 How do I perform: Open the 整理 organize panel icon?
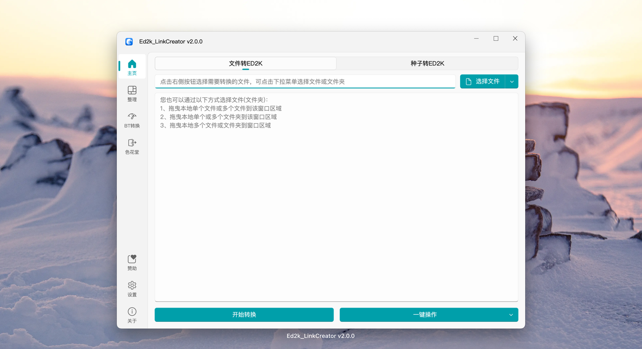pyautogui.click(x=132, y=90)
